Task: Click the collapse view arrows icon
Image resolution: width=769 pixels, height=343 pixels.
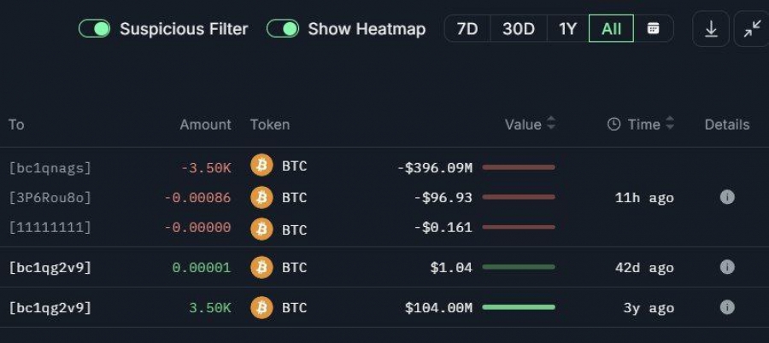Action: [752, 29]
